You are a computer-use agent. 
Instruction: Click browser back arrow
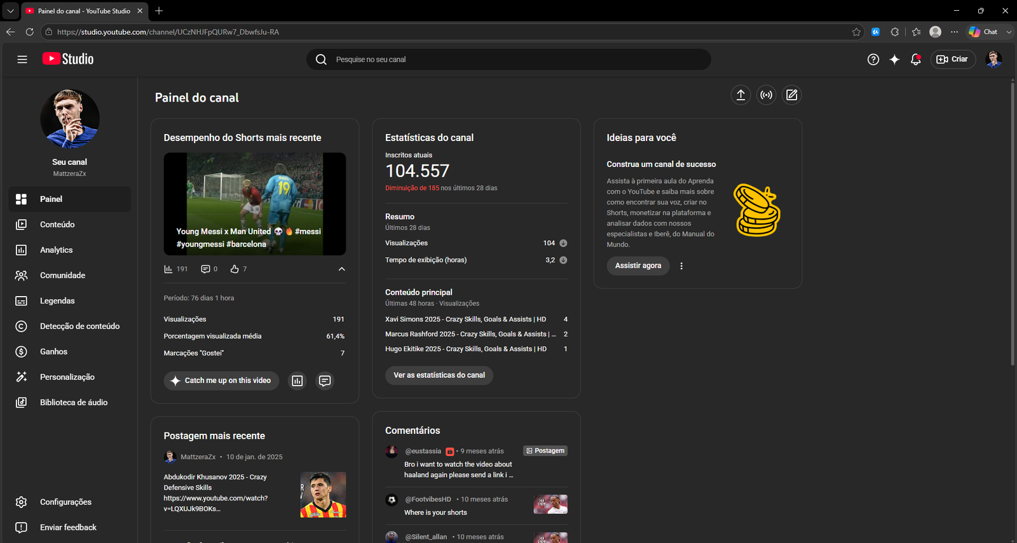tap(10, 32)
